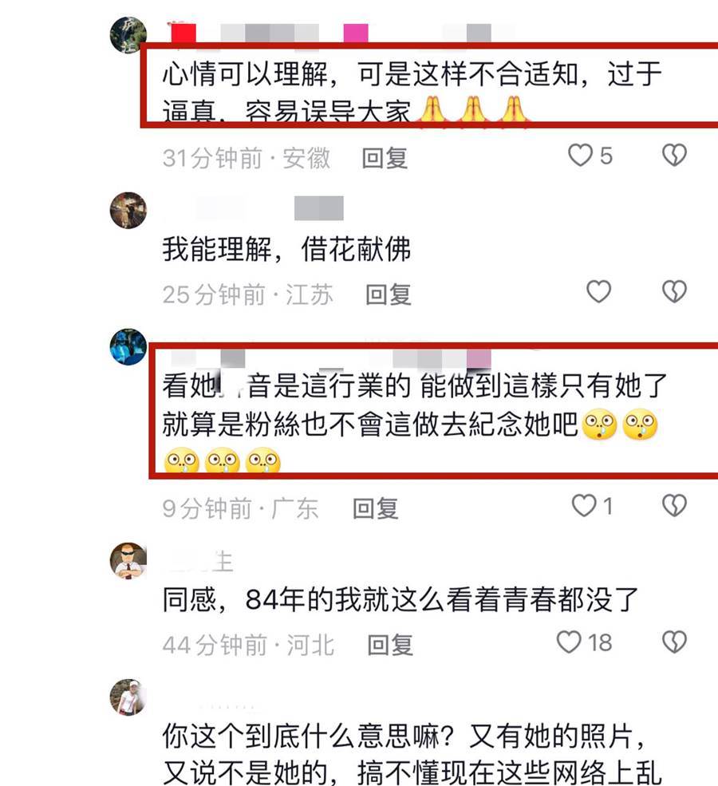718x786 pixels.
Task: Open the last commenter's avatar with white cap
Action: pos(128,697)
